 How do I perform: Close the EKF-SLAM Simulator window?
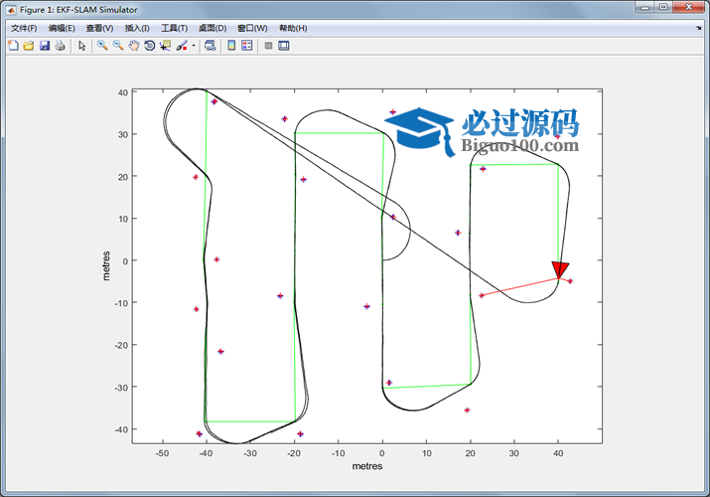click(x=689, y=7)
